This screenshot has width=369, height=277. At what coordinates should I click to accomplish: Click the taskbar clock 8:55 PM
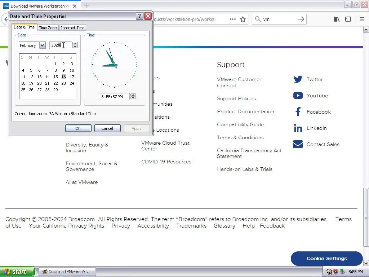(x=355, y=272)
